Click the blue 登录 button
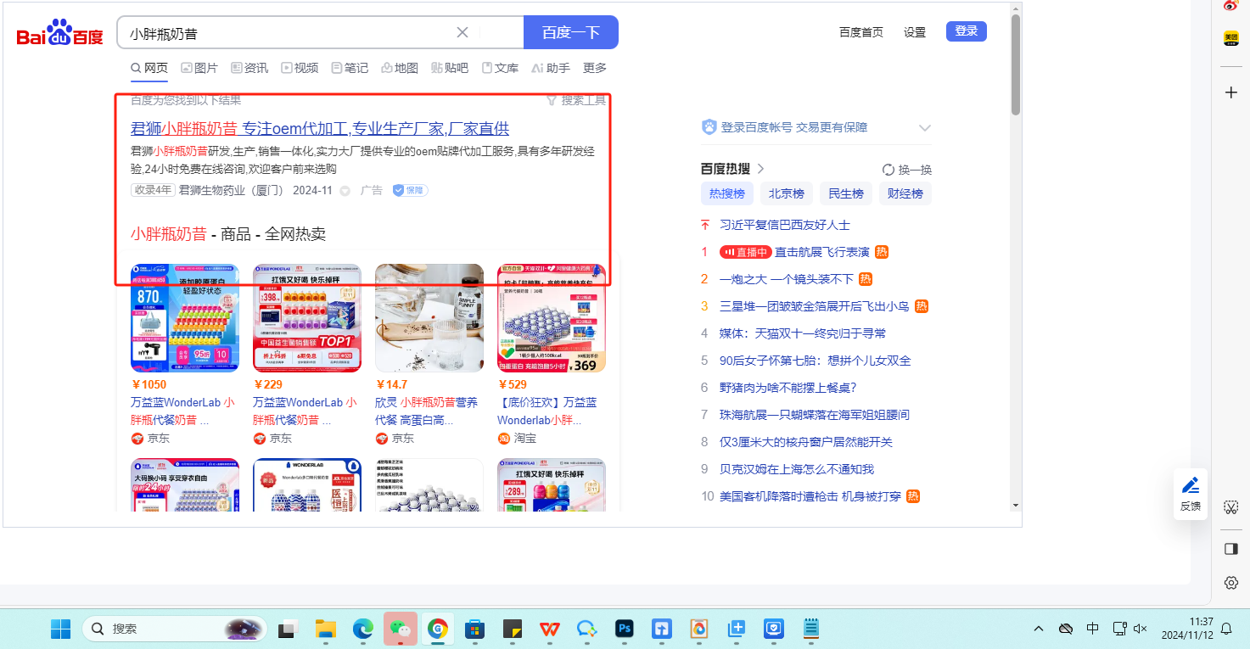The width and height of the screenshot is (1250, 649). (x=967, y=31)
